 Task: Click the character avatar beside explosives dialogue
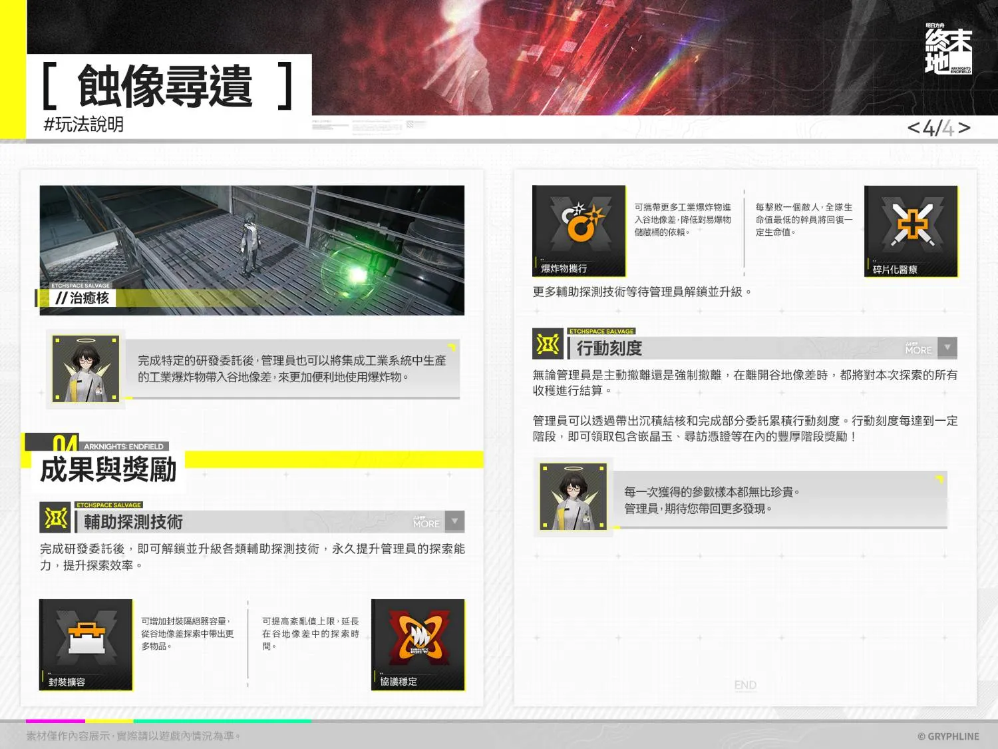pos(86,368)
